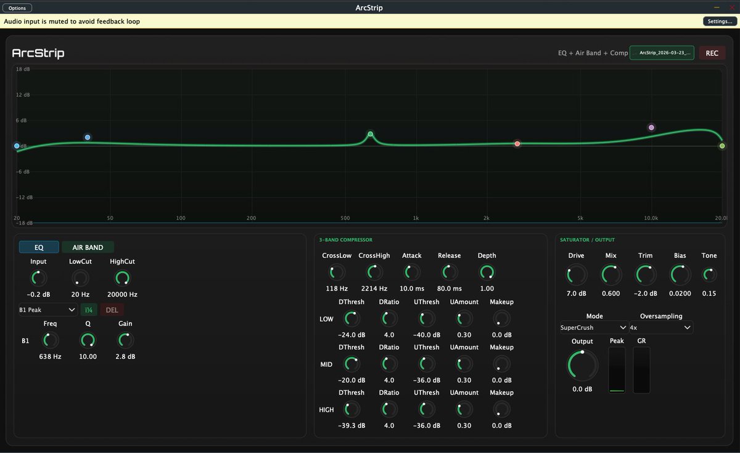This screenshot has height=453, width=740.
Task: Click the LowCut knob
Action: 80,278
